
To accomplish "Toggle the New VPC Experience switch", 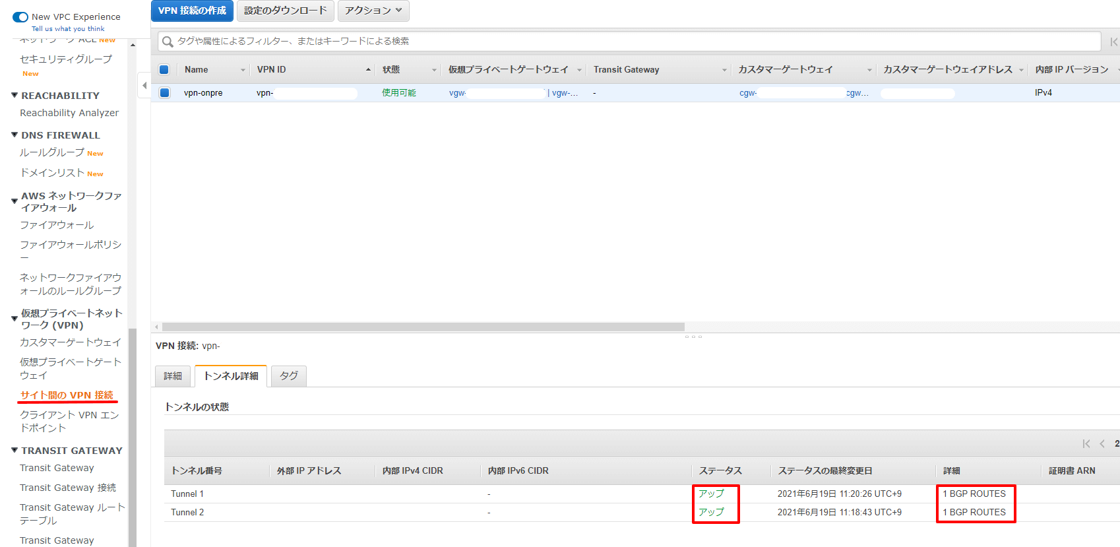I will [x=20, y=17].
